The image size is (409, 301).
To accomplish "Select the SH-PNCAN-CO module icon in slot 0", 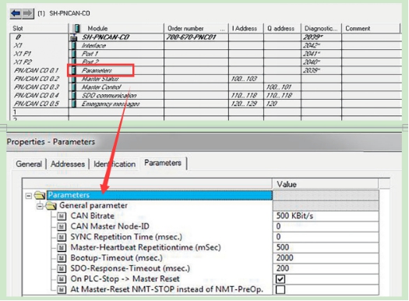I will 74,37.
